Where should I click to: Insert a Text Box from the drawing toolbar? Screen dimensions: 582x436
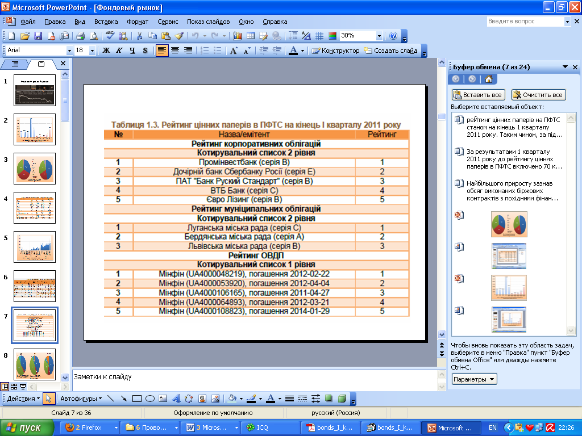163,399
